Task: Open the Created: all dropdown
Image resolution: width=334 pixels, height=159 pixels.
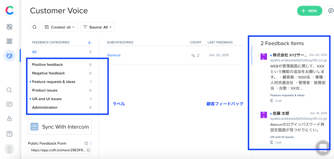Action: [60, 27]
